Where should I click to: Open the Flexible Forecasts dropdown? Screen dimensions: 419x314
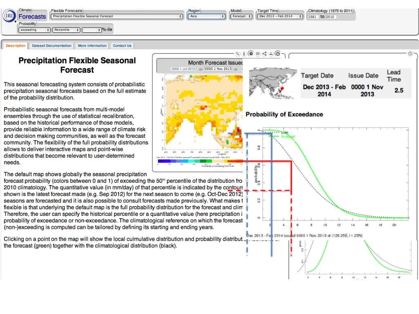pyautogui.click(x=117, y=16)
